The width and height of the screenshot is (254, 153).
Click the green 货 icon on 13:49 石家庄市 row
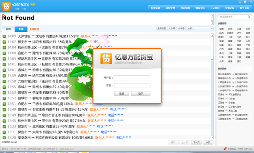point(4,109)
